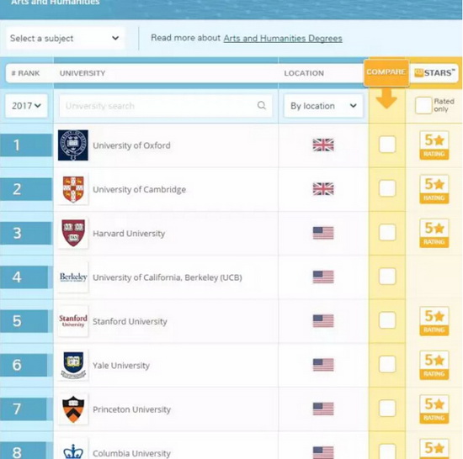Click the US flag in the Stanford row

323,321
